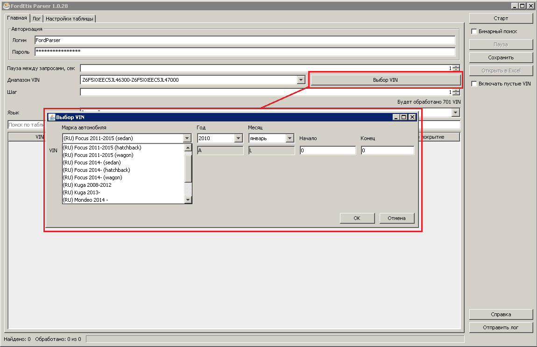Click the Начало input field
This screenshot has width=537, height=347.
[328, 150]
